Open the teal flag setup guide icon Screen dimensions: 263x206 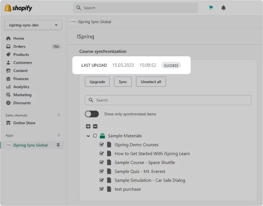211,8
